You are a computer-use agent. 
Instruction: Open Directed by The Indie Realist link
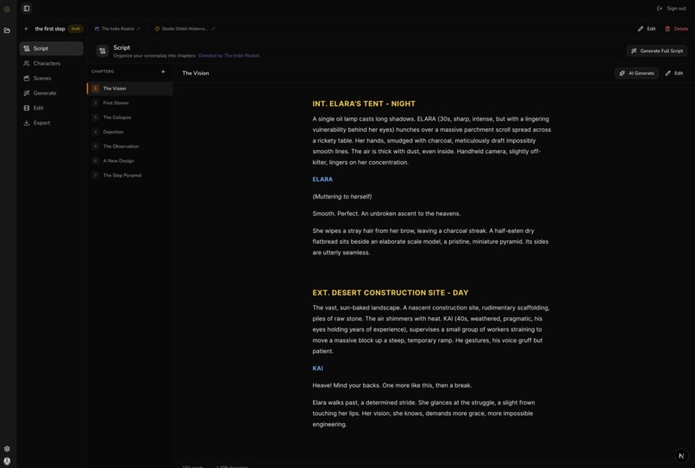[x=229, y=56]
